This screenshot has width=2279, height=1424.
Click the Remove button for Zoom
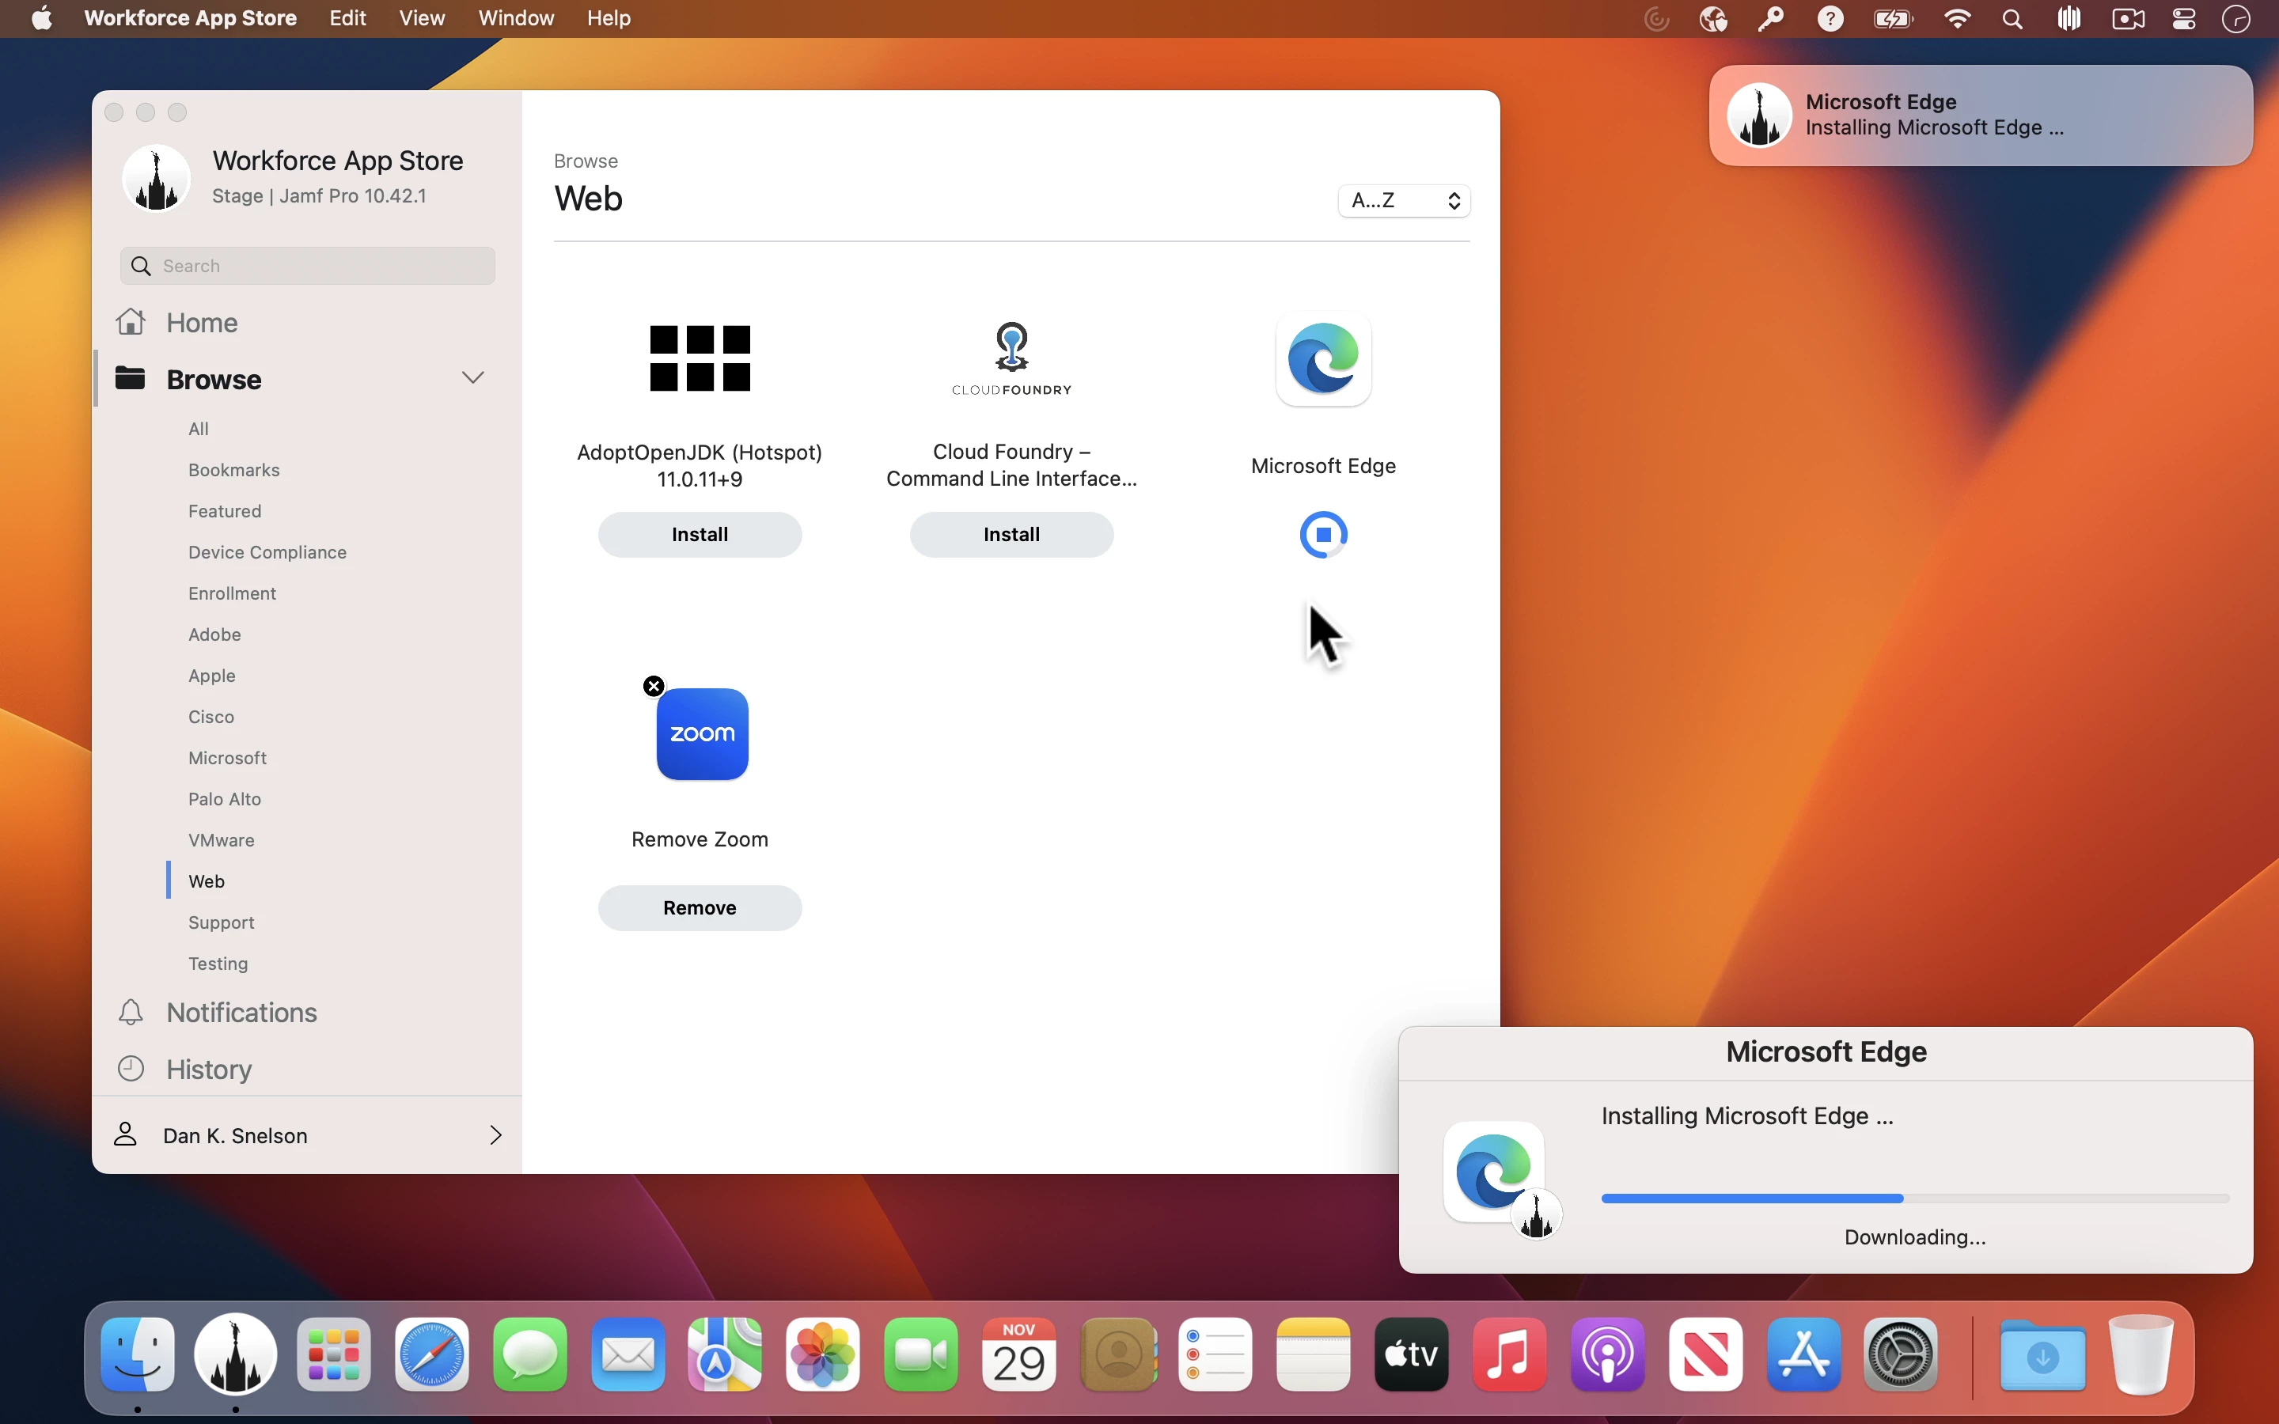click(700, 908)
